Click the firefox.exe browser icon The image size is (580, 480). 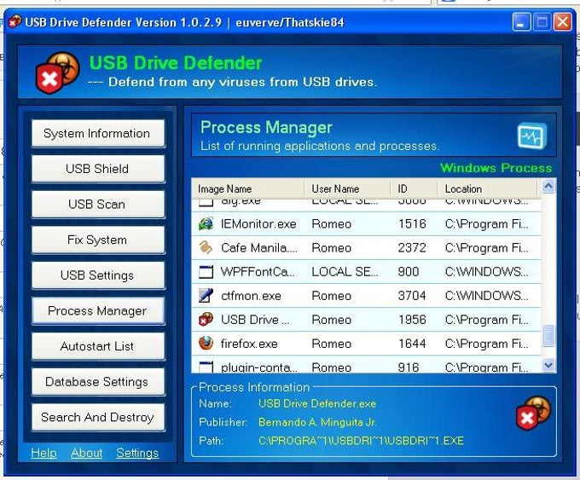[x=206, y=344]
